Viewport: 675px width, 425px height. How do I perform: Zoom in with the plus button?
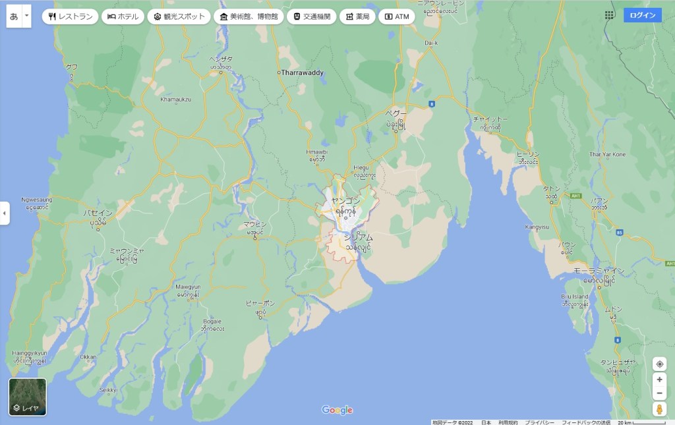(659, 380)
